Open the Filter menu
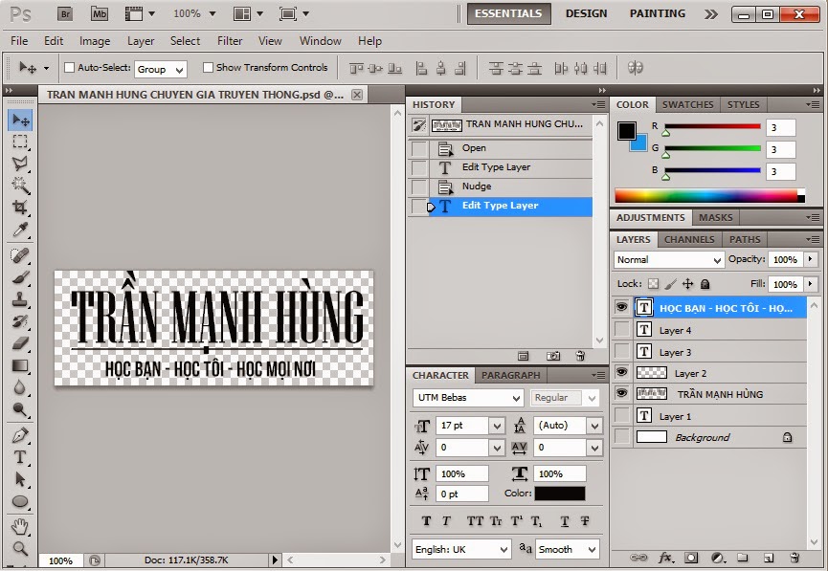The image size is (828, 571). 230,40
